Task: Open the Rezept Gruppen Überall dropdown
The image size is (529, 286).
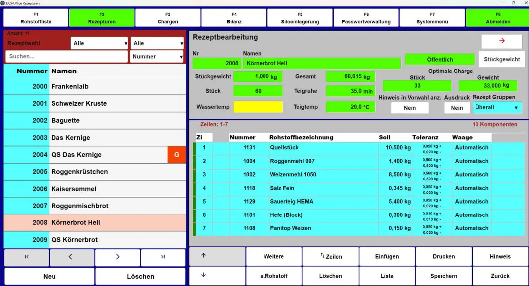Action: coord(497,107)
